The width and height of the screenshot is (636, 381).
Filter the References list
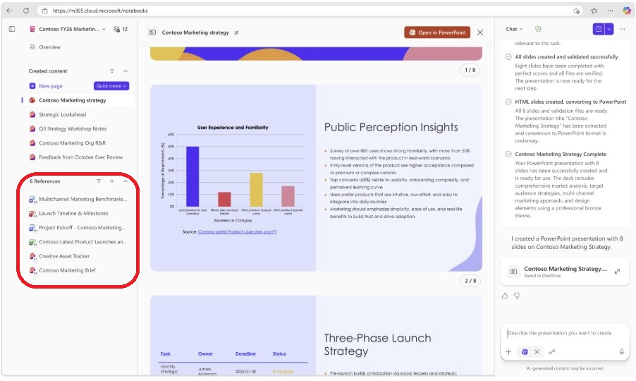(x=99, y=181)
